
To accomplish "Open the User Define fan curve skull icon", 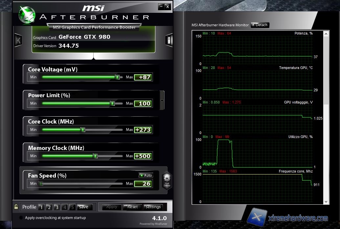I will coord(167,180).
